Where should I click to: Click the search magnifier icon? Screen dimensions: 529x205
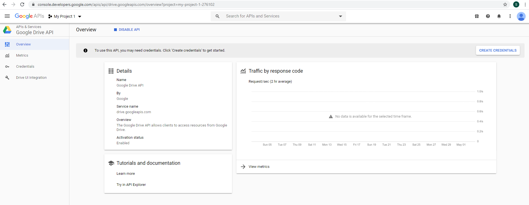pos(218,16)
